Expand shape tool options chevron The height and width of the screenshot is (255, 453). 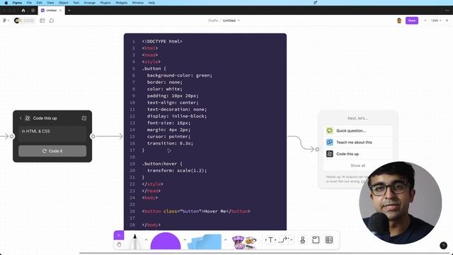pyautogui.click(x=185, y=239)
